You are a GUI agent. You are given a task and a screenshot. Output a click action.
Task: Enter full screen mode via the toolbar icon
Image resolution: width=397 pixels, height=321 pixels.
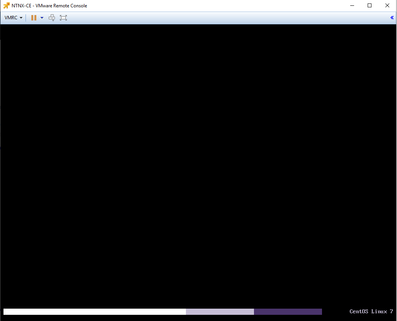(63, 18)
